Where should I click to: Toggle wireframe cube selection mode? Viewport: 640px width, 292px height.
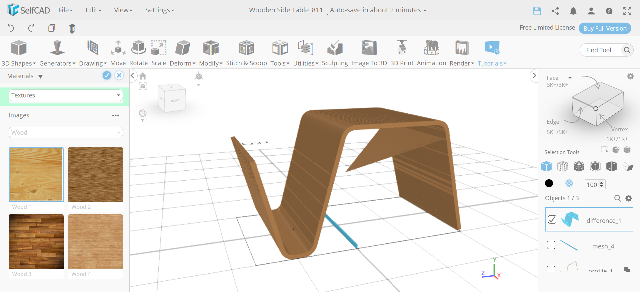pyautogui.click(x=563, y=166)
